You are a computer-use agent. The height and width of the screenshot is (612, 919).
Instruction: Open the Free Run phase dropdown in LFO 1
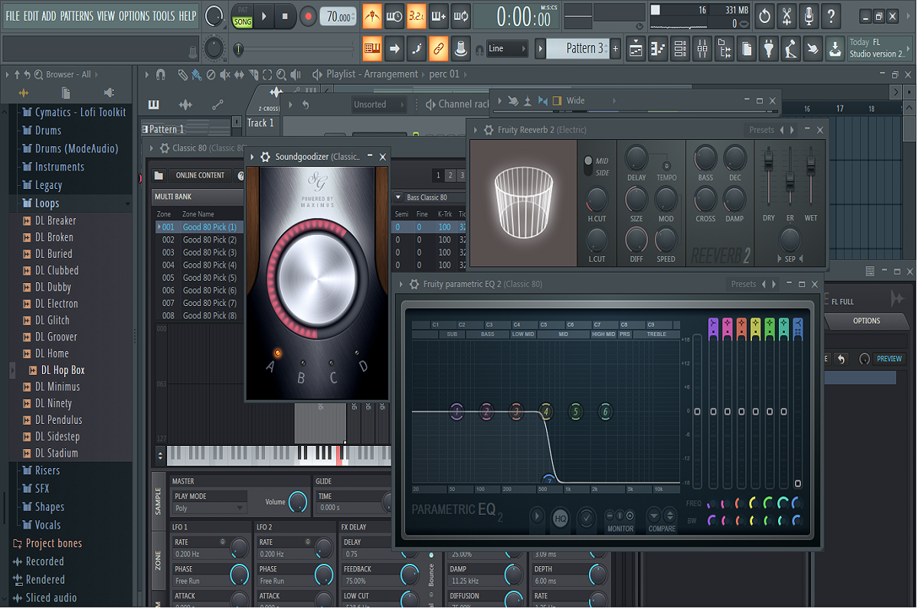[200, 581]
